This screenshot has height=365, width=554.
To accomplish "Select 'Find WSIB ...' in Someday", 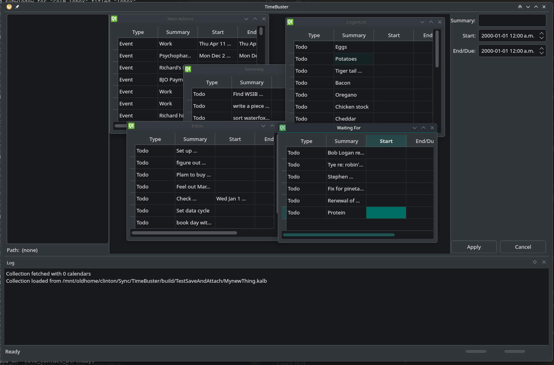I will (251, 94).
